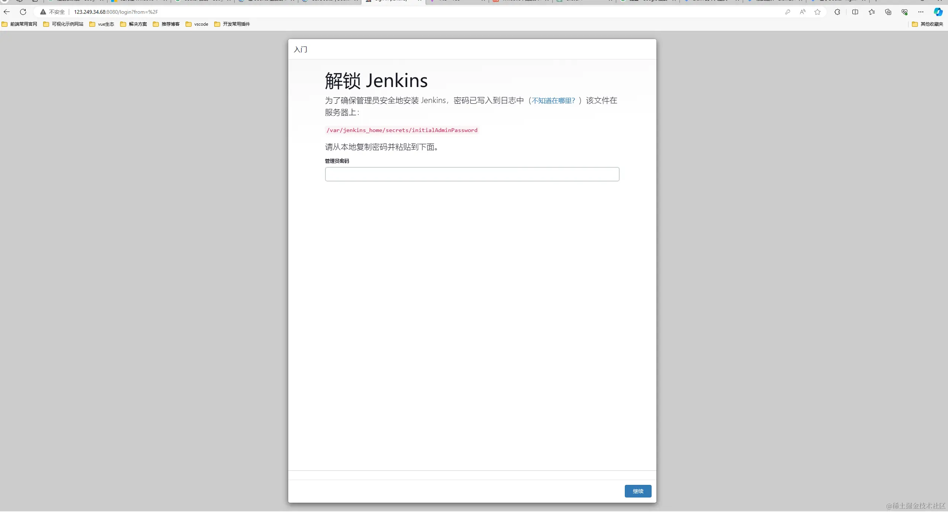Open the 其他收藏夹 bookmarks folder

click(x=928, y=24)
